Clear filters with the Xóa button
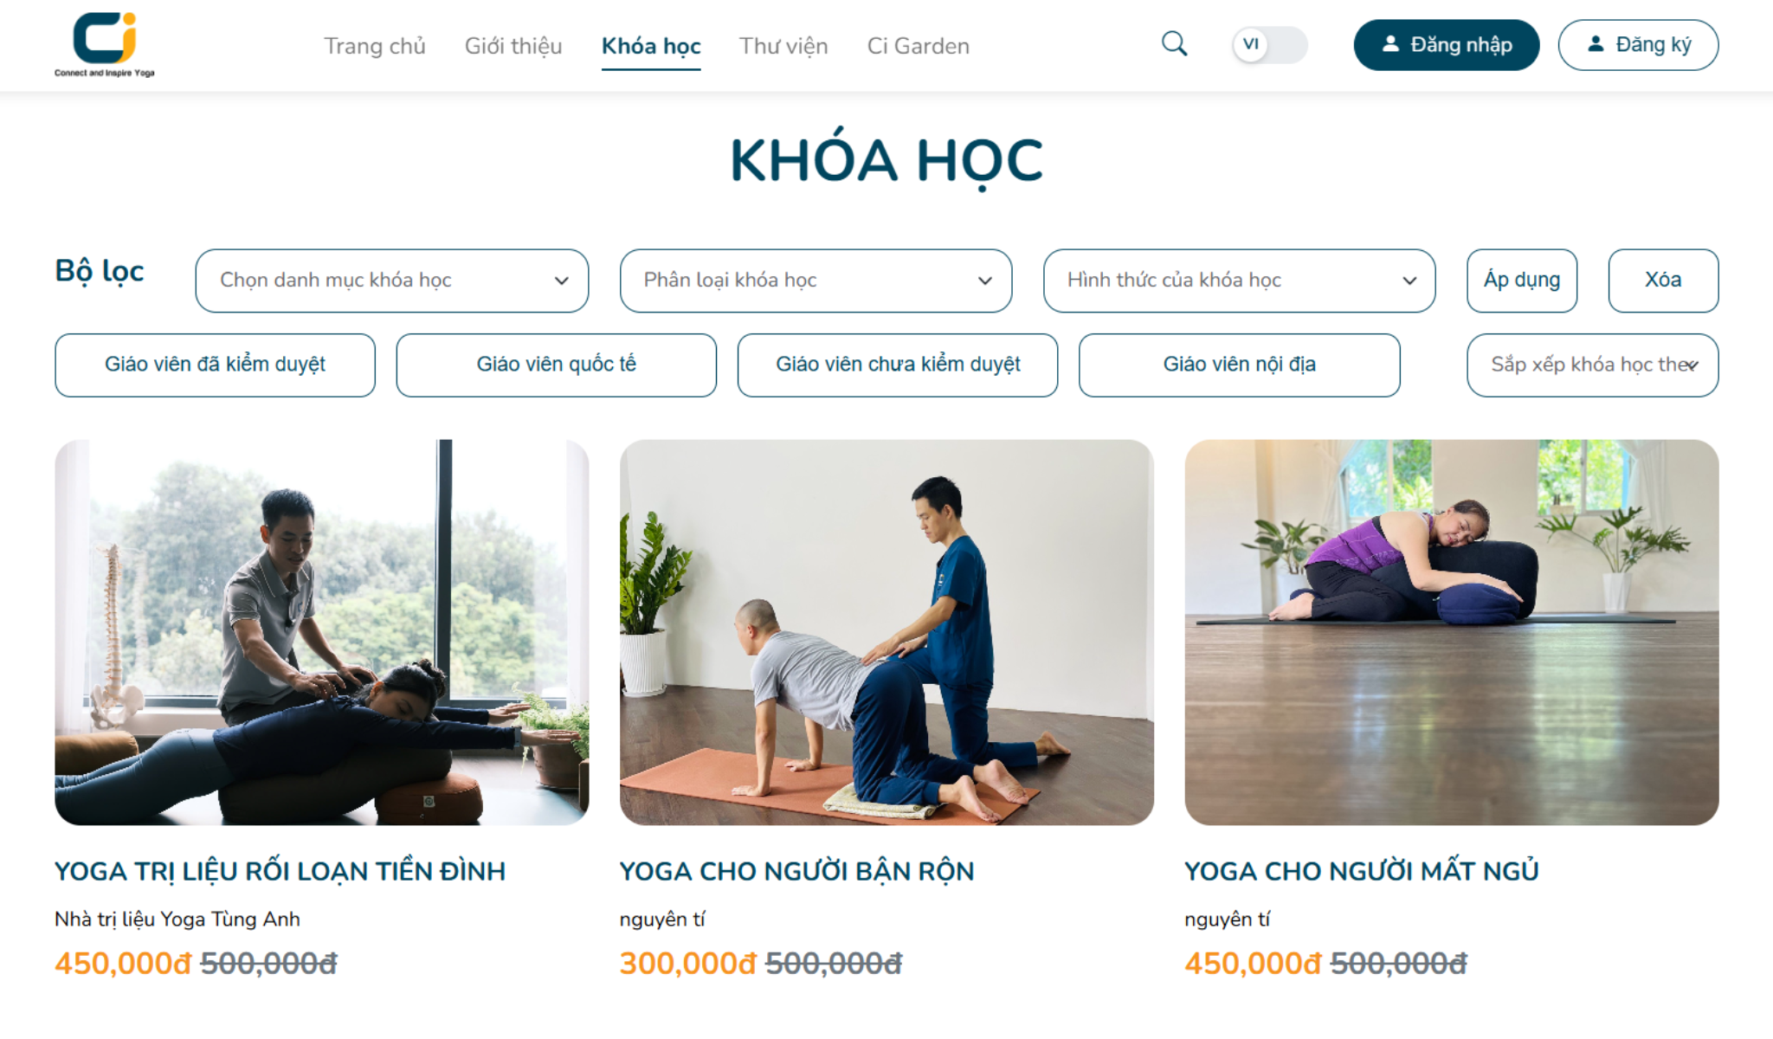Image resolution: width=1773 pixels, height=1039 pixels. (1663, 281)
